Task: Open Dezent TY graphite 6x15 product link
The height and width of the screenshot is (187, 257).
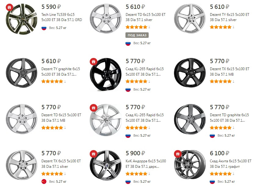Action: coord(61,71)
